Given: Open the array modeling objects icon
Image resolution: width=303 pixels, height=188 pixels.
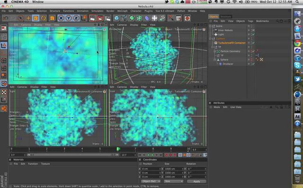Looking at the screenshot, I should [139, 18].
